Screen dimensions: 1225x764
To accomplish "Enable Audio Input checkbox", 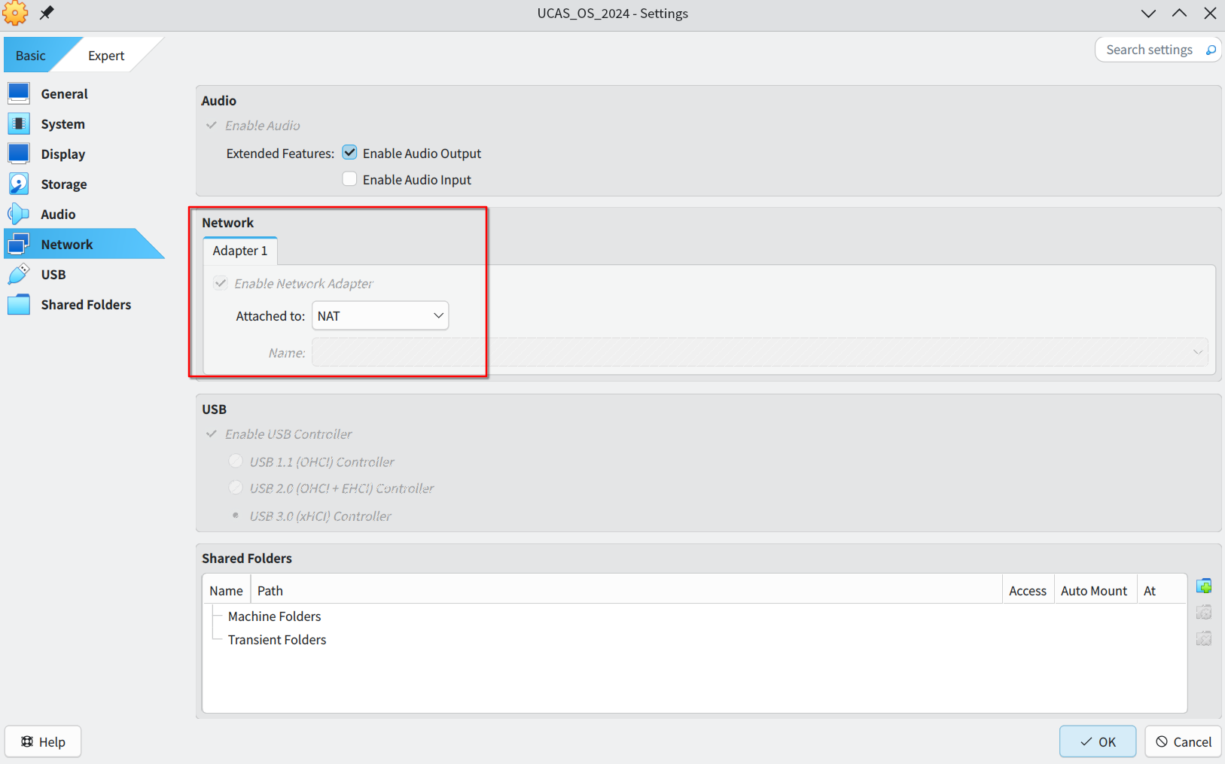I will coord(349,179).
